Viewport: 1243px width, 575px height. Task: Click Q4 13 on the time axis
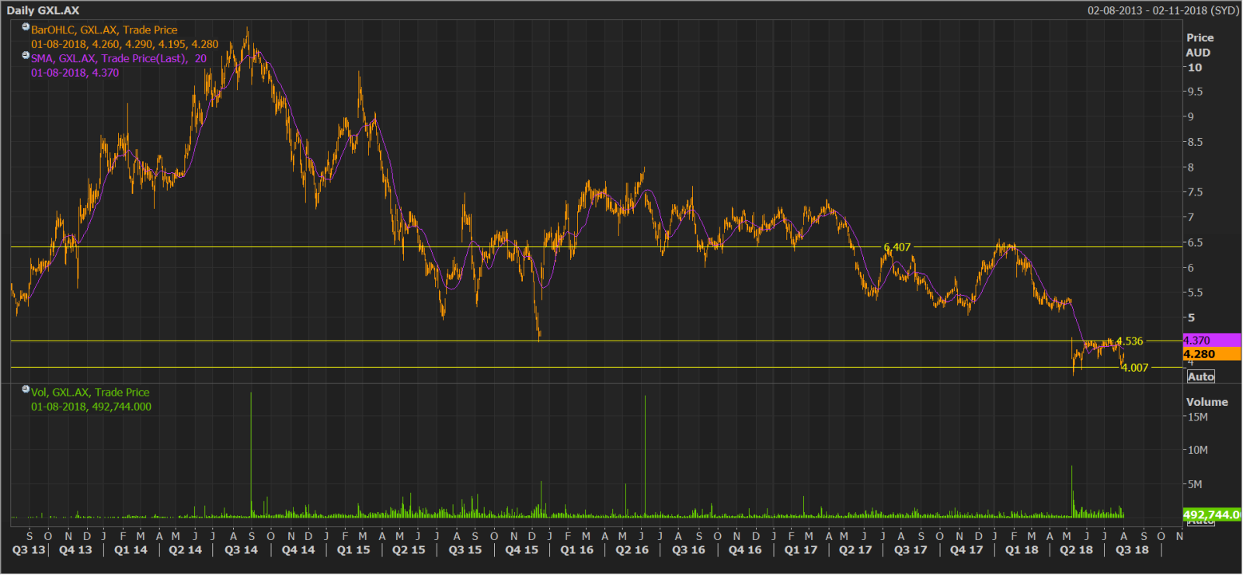click(75, 549)
